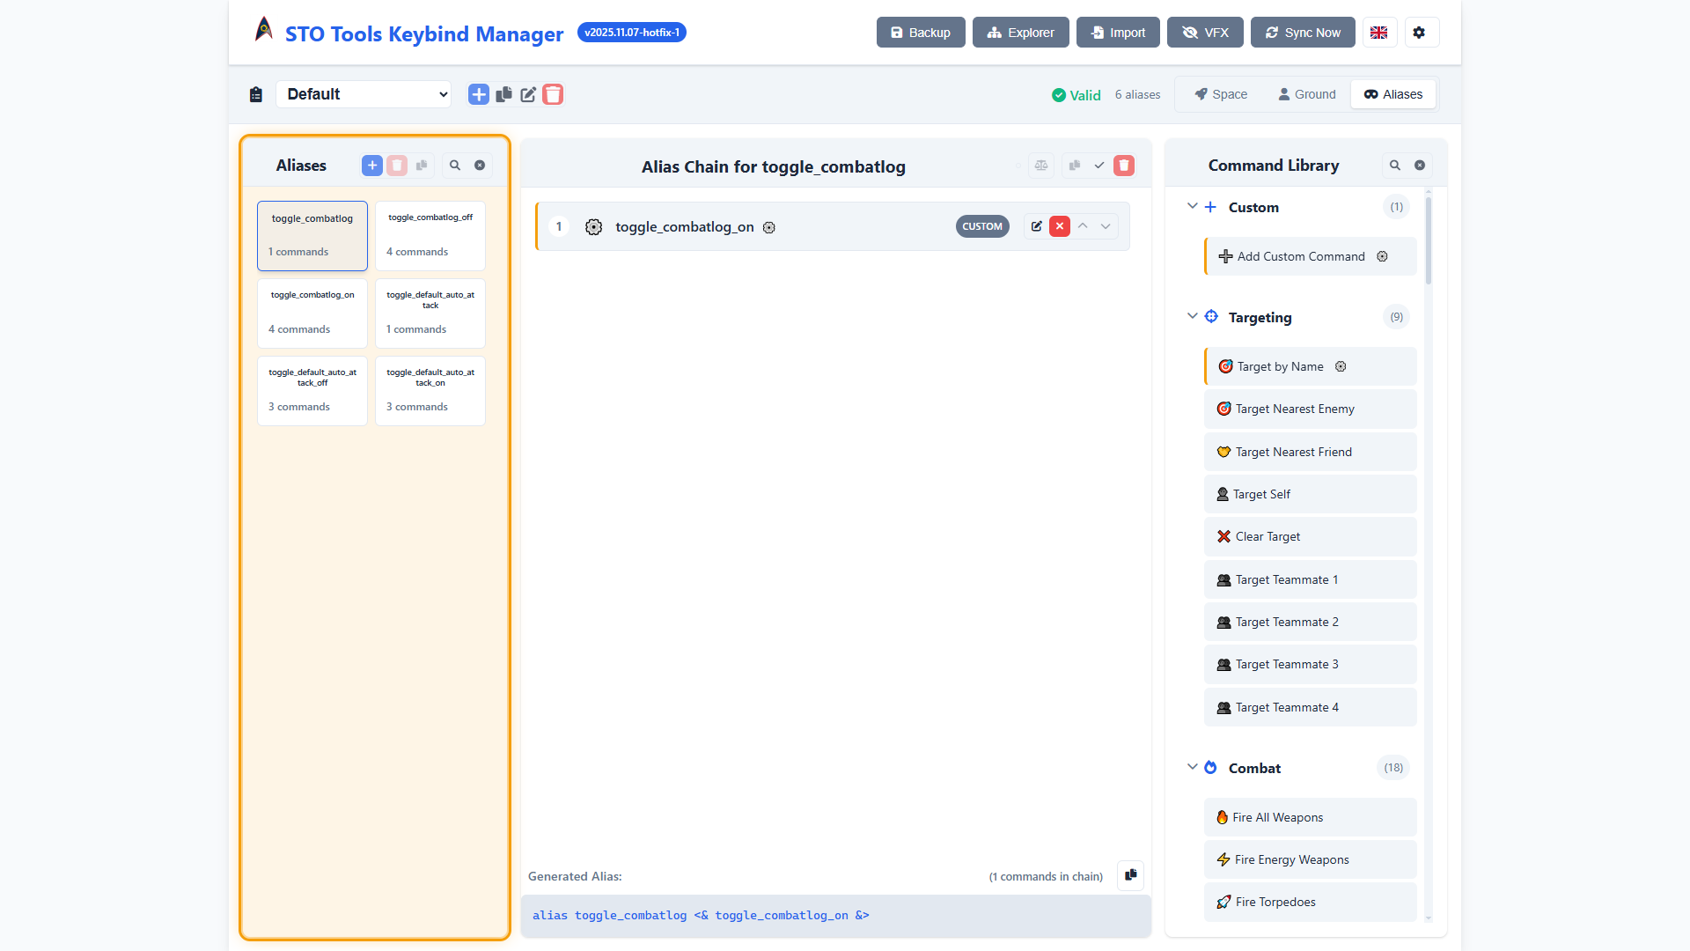The width and height of the screenshot is (1690, 951).
Task: Collapse the Targeting category
Action: pos(1192,317)
